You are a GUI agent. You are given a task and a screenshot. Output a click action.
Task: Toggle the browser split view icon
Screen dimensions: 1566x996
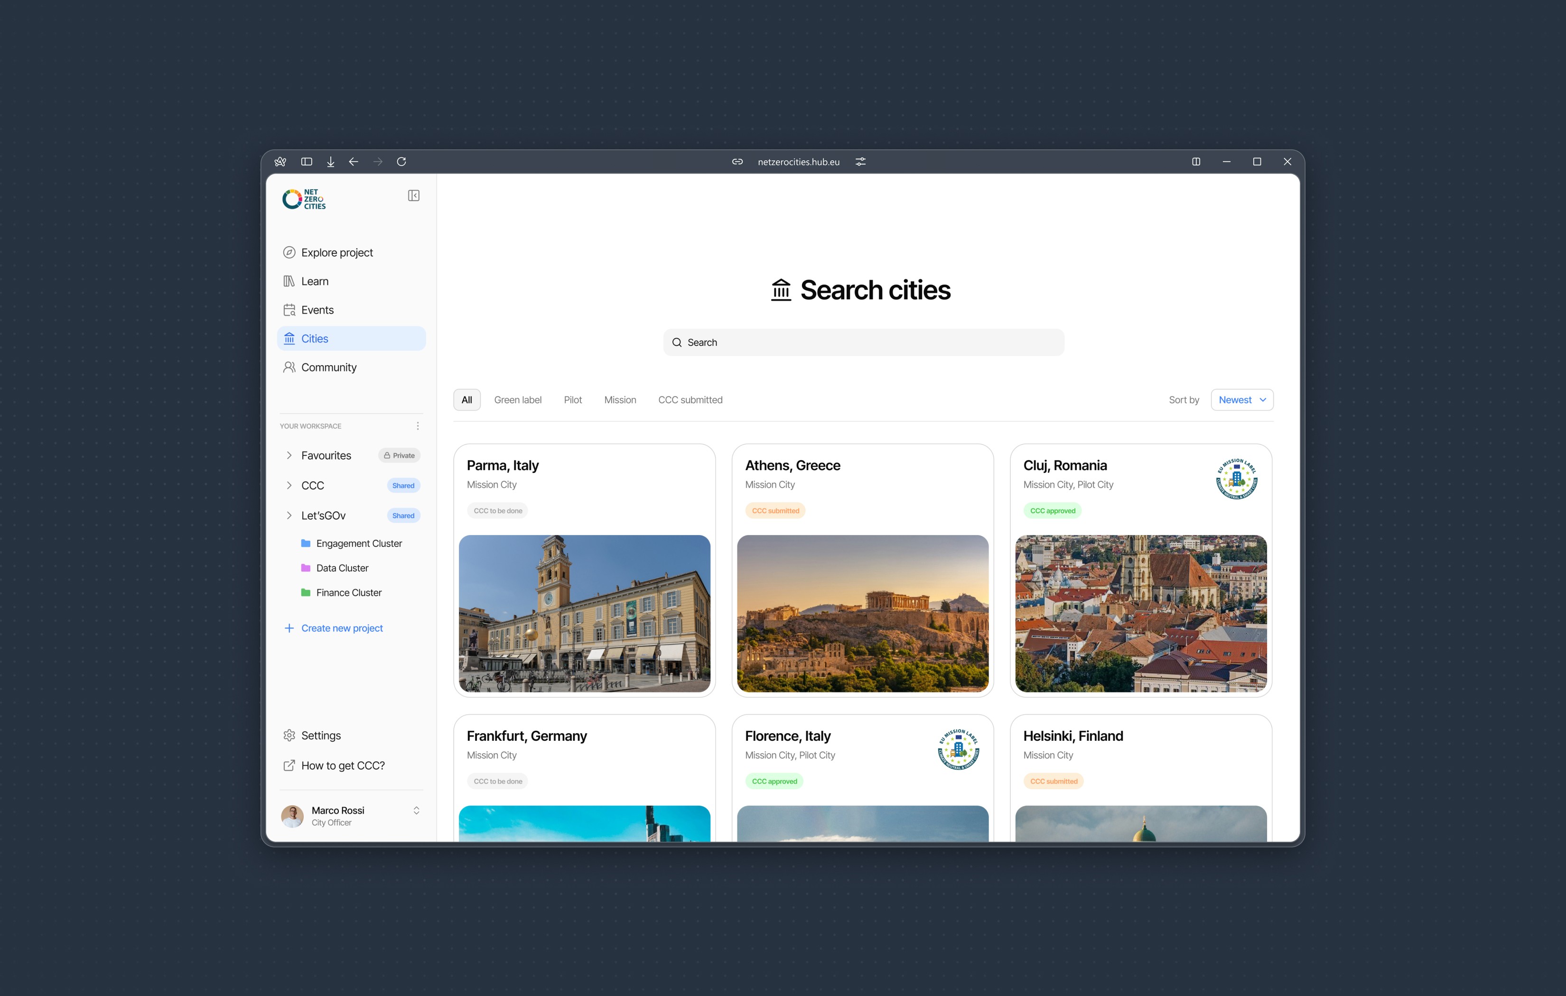pos(1195,162)
